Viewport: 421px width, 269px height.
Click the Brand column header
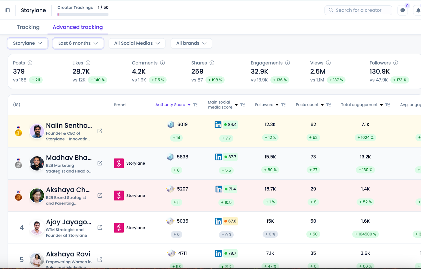pos(120,105)
